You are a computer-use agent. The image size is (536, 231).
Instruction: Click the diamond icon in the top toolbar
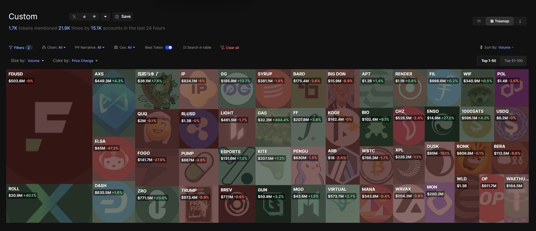point(94,16)
